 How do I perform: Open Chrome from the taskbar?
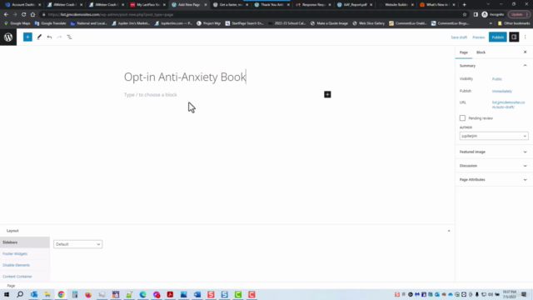click(61, 294)
